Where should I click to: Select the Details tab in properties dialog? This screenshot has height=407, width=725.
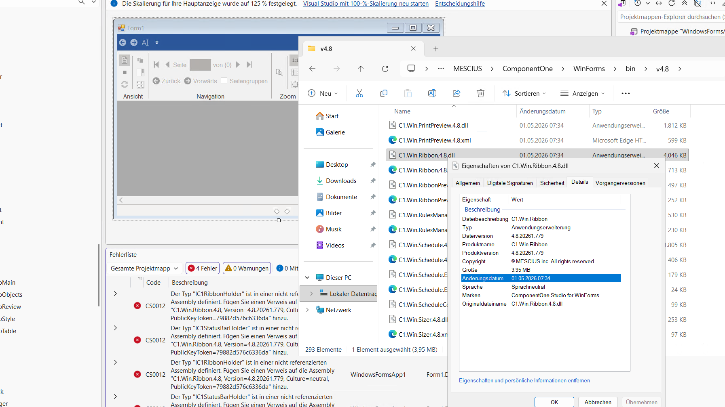point(579,182)
